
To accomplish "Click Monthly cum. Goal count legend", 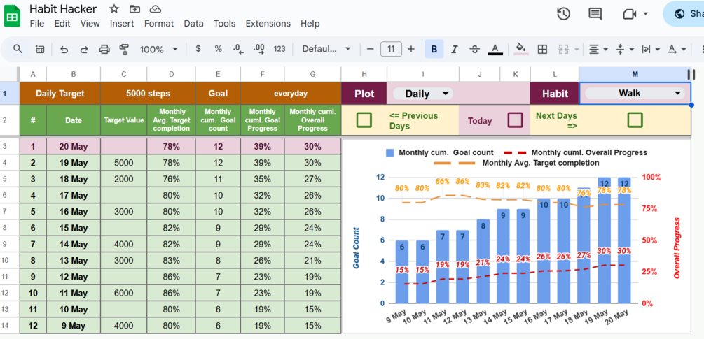I will tap(439, 152).
